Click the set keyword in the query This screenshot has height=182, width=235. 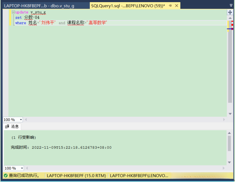tap(18, 18)
